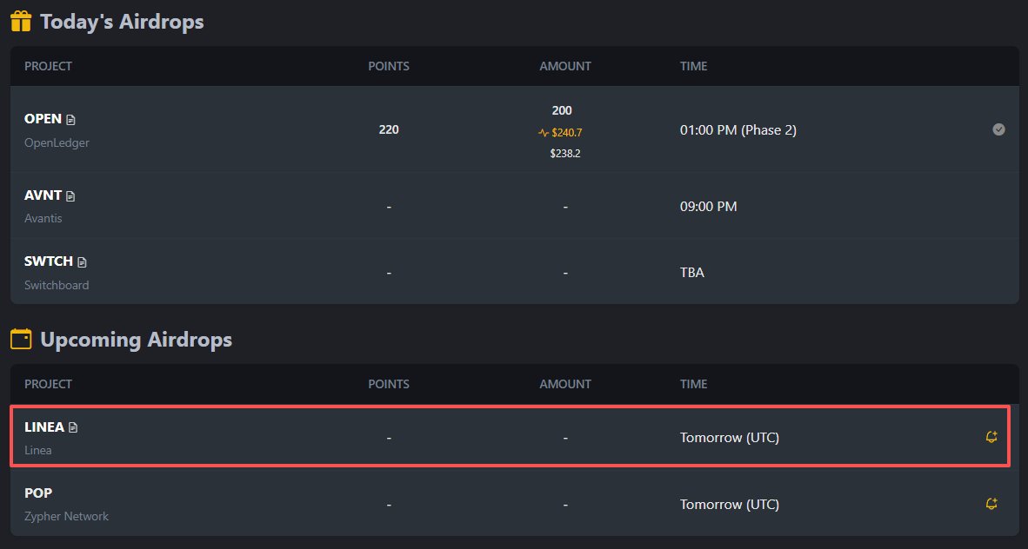The width and height of the screenshot is (1028, 549).
Task: Click POINTS column header in Today's Airdrops
Action: (x=389, y=66)
